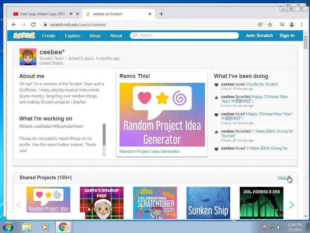This screenshot has width=310, height=233.
Task: Open the Explore page
Action: tap(73, 36)
